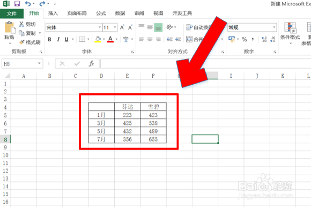
Task: Apply red font color A
Action: [110, 39]
